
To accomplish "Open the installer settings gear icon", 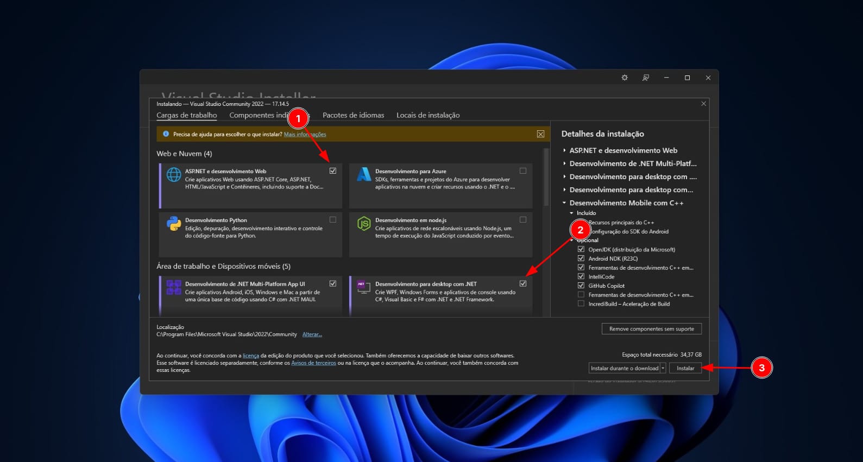I will pyautogui.click(x=625, y=78).
